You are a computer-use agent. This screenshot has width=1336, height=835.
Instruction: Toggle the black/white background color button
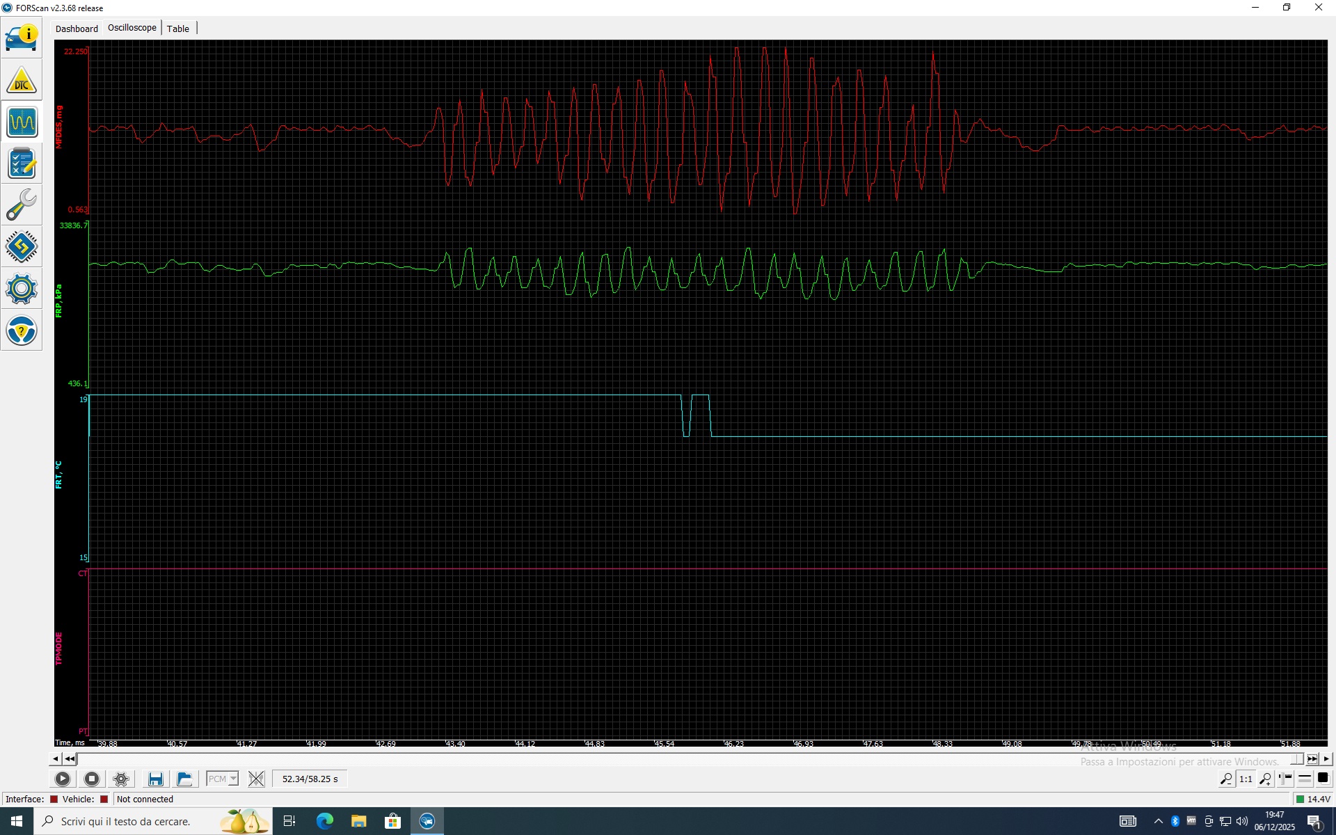click(x=1323, y=779)
